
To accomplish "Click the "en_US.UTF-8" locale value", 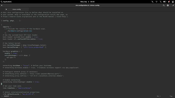I will click(28, 94).
